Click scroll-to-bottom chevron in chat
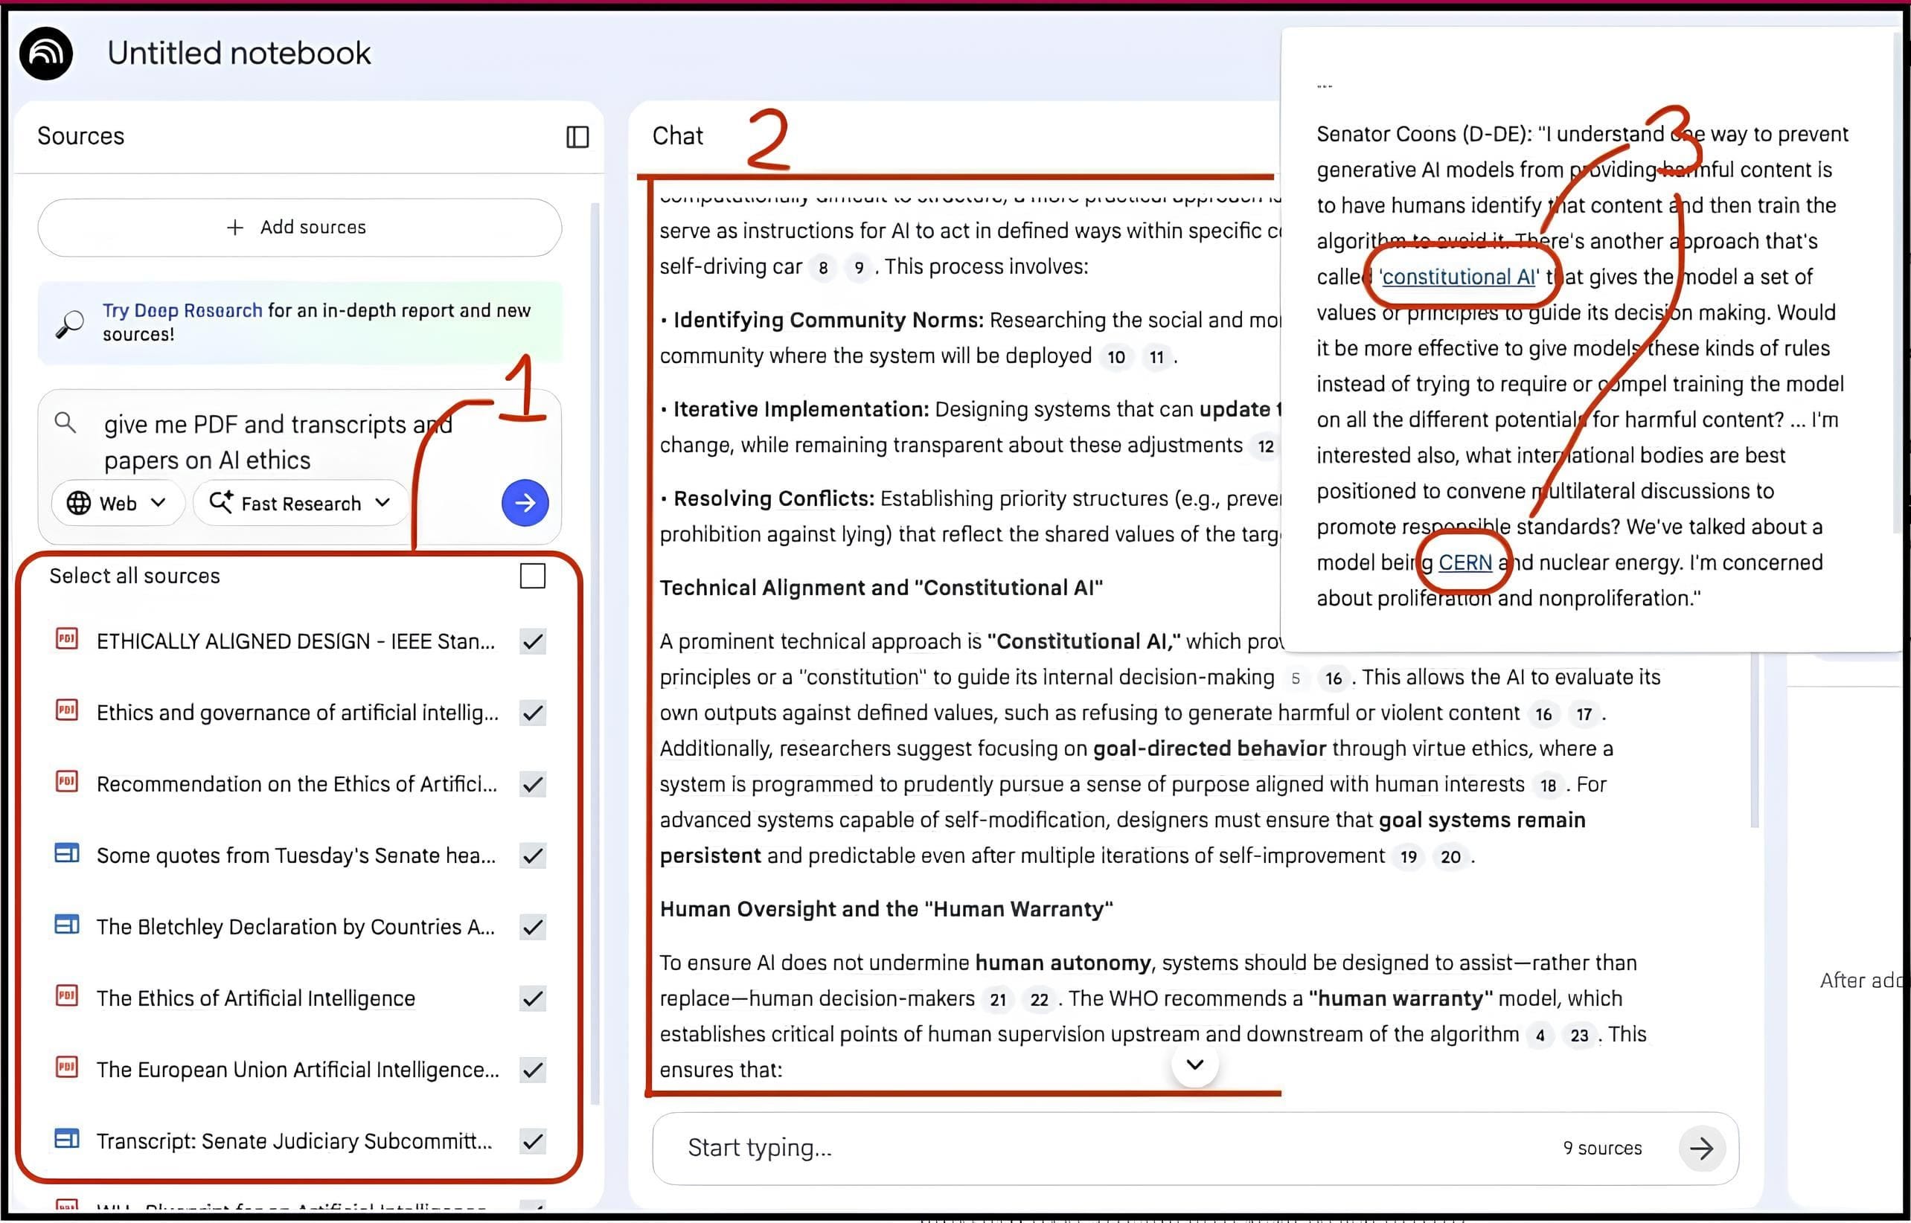 tap(1194, 1064)
